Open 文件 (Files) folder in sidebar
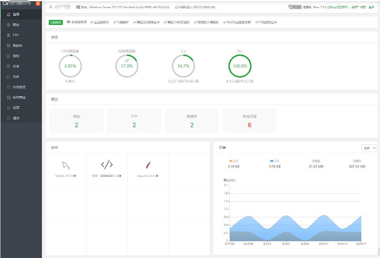 coord(16,77)
